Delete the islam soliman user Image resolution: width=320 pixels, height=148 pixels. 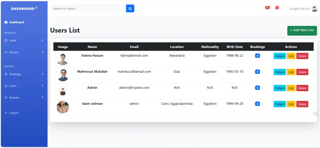[302, 104]
